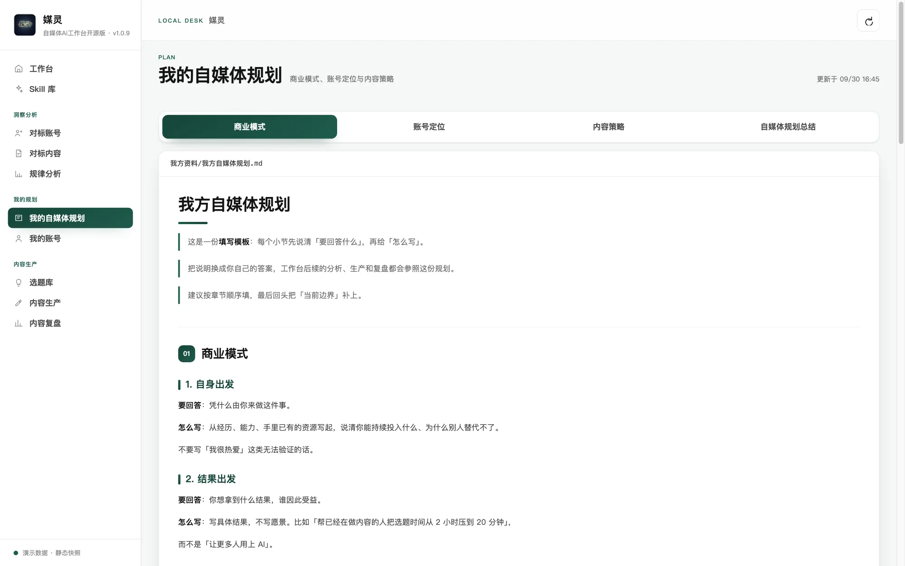Click the document icon beside 对标内容
905x566 pixels.
(x=19, y=153)
